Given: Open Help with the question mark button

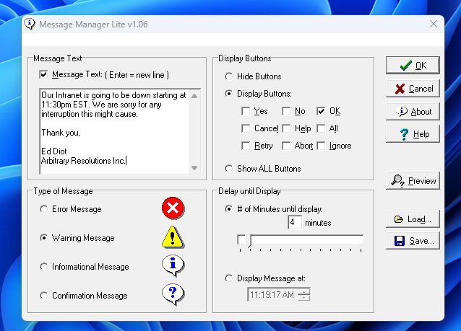Looking at the screenshot, I should tap(413, 134).
